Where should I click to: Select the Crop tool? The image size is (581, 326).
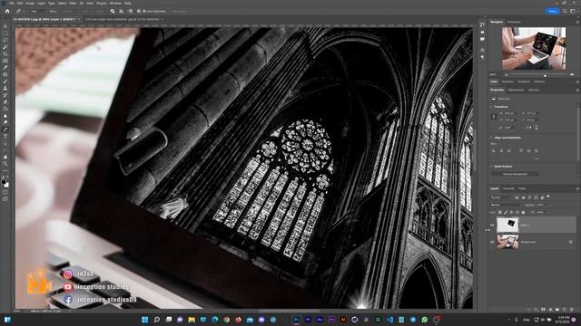(5, 54)
